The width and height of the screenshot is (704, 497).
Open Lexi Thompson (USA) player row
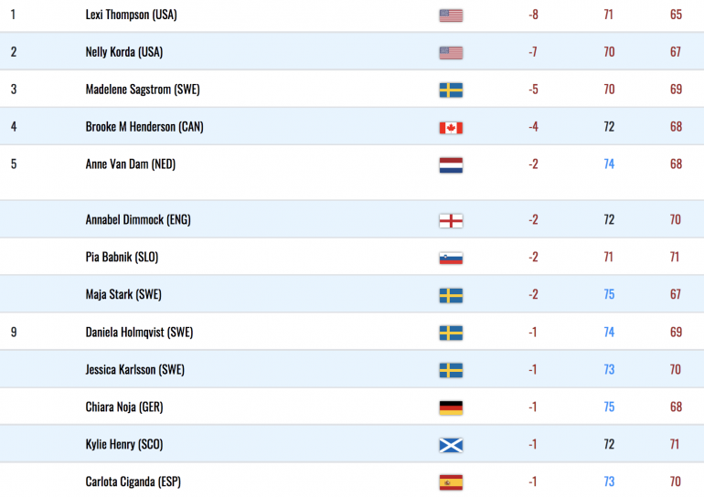coord(352,16)
